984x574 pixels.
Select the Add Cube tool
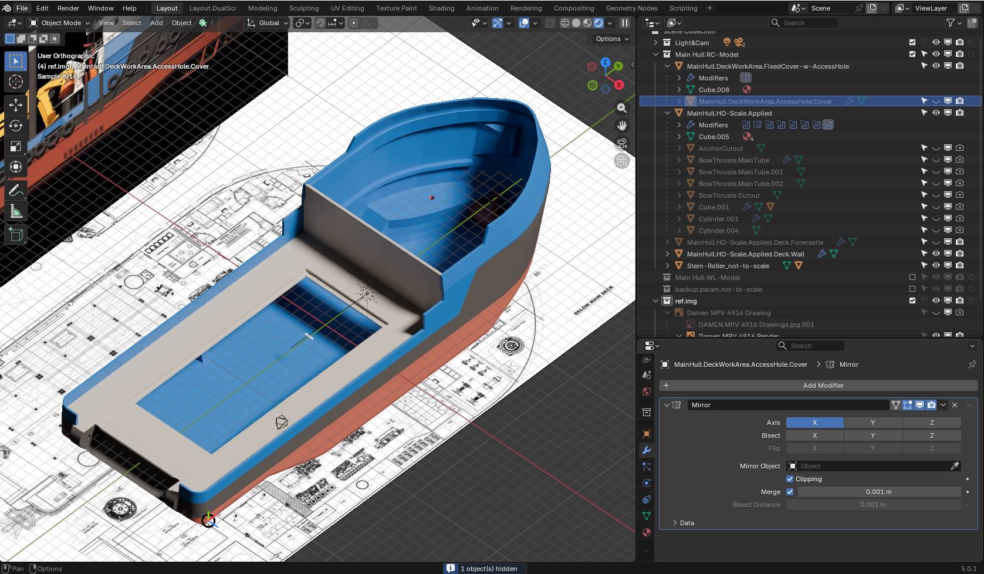(x=16, y=235)
